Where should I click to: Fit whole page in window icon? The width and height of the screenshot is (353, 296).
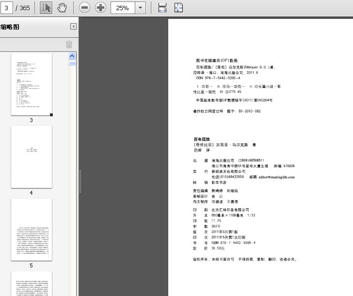tap(178, 8)
